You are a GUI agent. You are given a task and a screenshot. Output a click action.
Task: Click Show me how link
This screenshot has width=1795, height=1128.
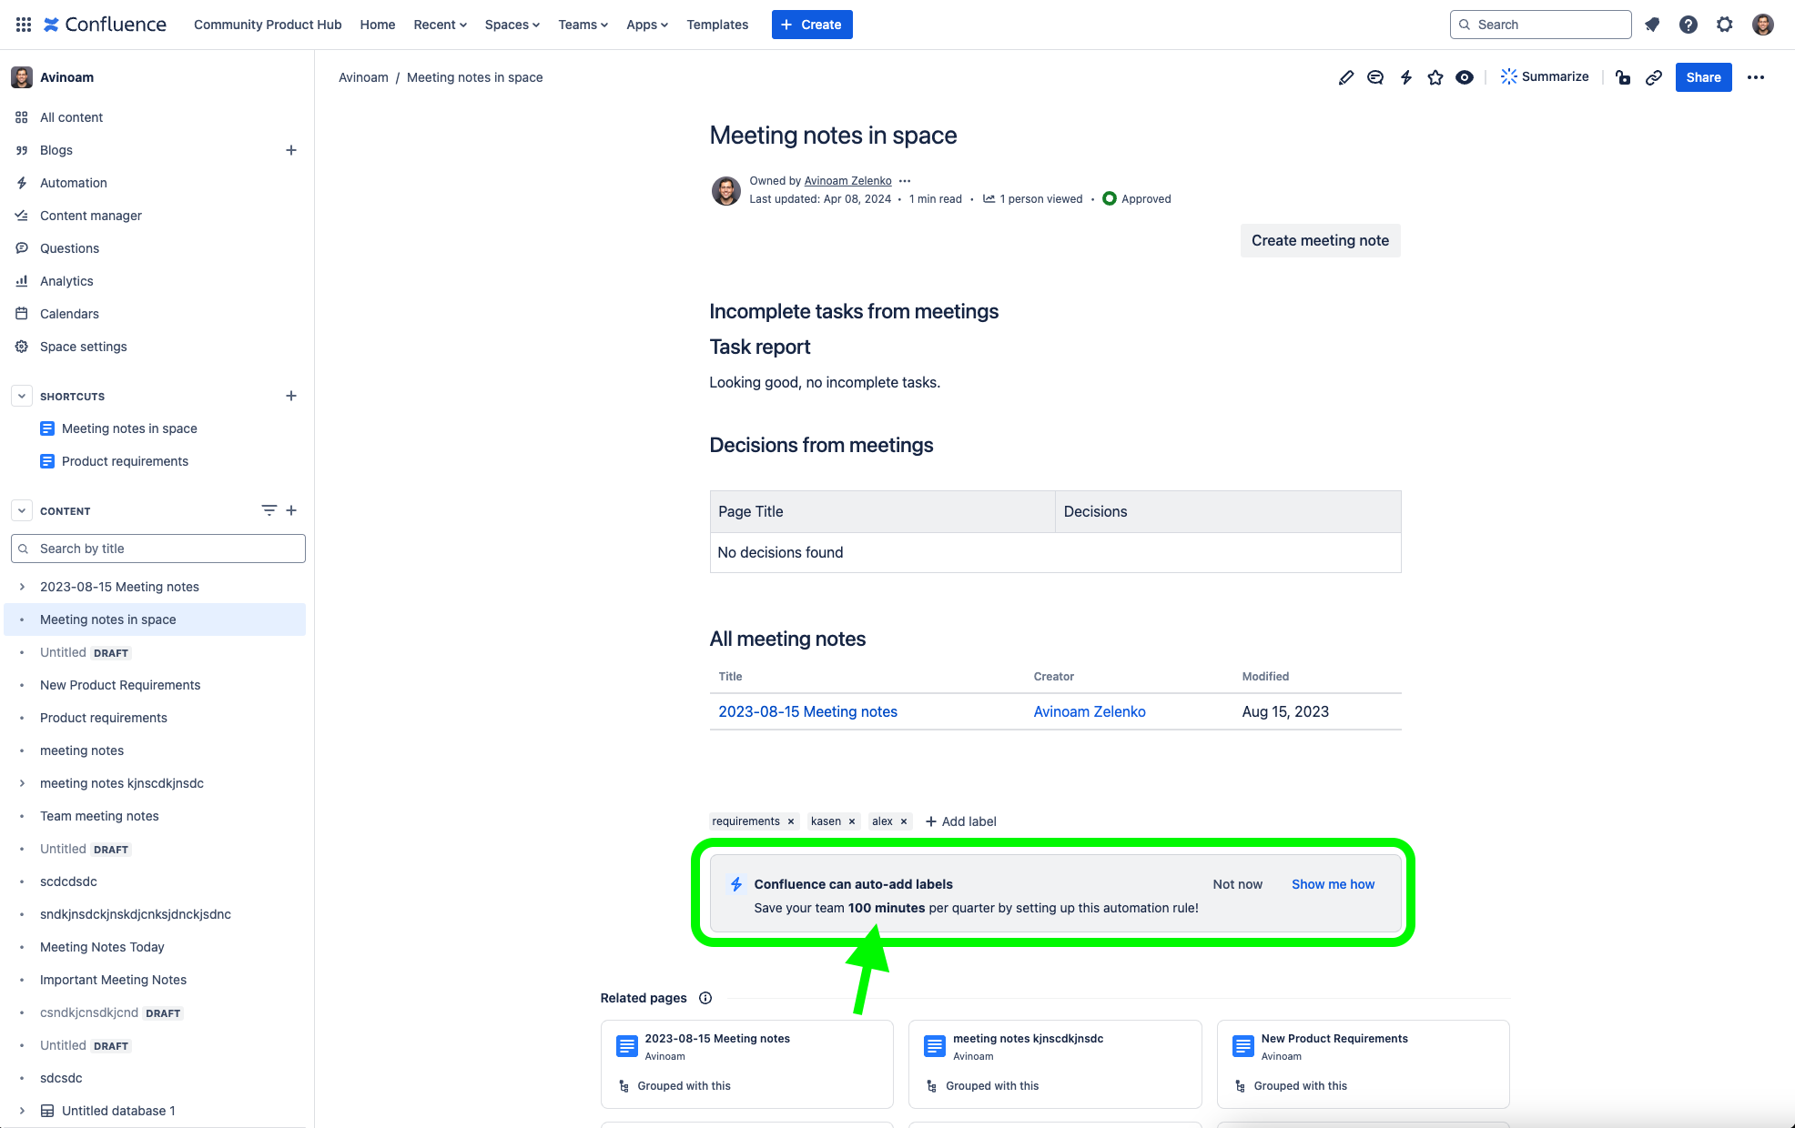pyautogui.click(x=1333, y=884)
